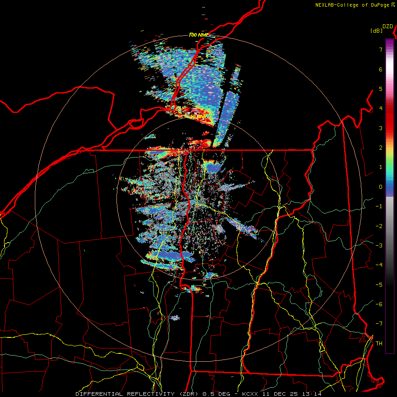Viewport: 397px width, 397px height.
Task: Click the [dB] units label
Action: [x=376, y=30]
